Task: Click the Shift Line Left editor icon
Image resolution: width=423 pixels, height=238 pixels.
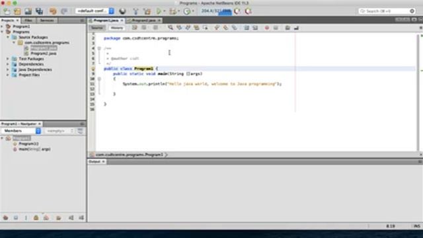Action: (x=247, y=28)
